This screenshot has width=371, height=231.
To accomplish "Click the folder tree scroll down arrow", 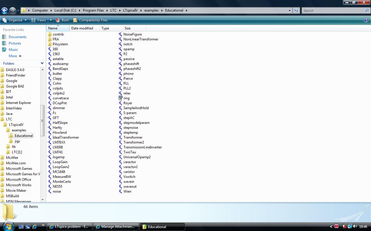I will (43, 200).
